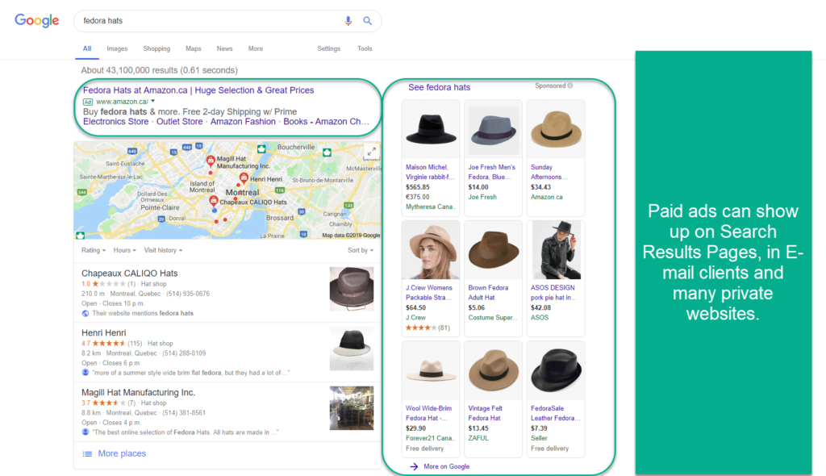
Task: Open the Outlet Store sitelink
Action: point(180,122)
